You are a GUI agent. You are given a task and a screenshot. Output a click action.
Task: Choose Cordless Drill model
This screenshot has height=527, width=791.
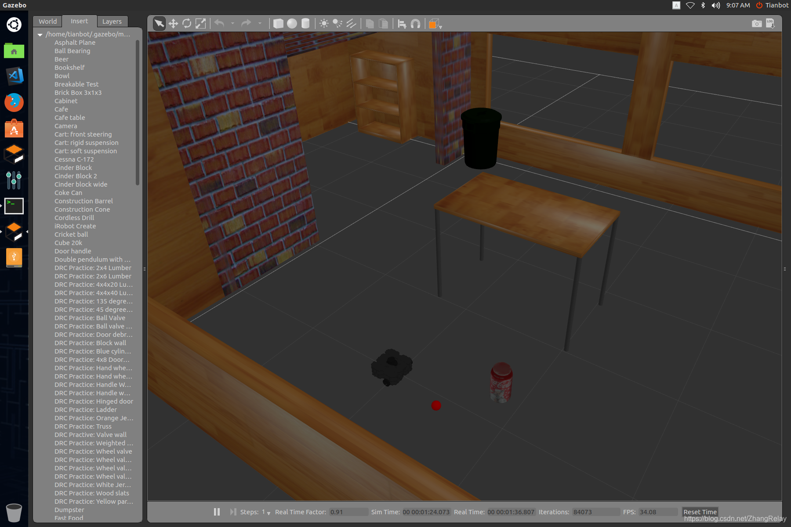[74, 218]
